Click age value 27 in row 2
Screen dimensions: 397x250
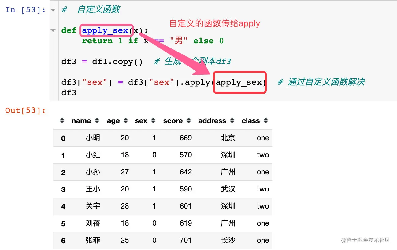[x=125, y=172]
